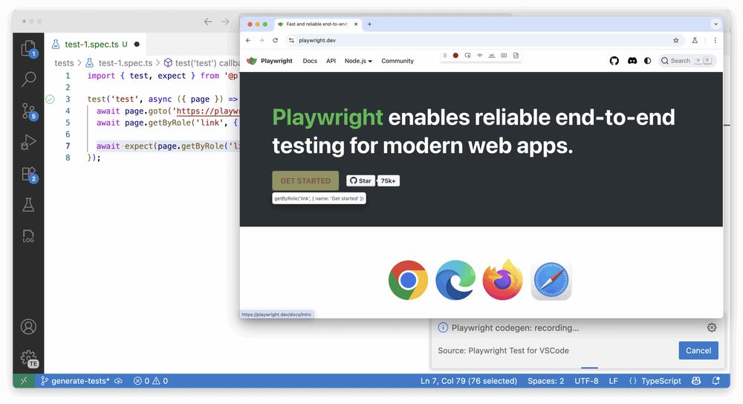
Task: Open the API page on playwright.dev
Action: coord(331,61)
